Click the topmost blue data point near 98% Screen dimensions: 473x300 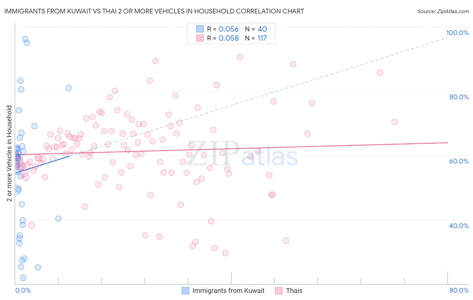pyautogui.click(x=25, y=39)
